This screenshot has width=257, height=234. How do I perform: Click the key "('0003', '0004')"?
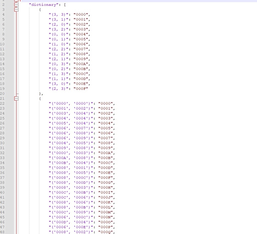71,113
